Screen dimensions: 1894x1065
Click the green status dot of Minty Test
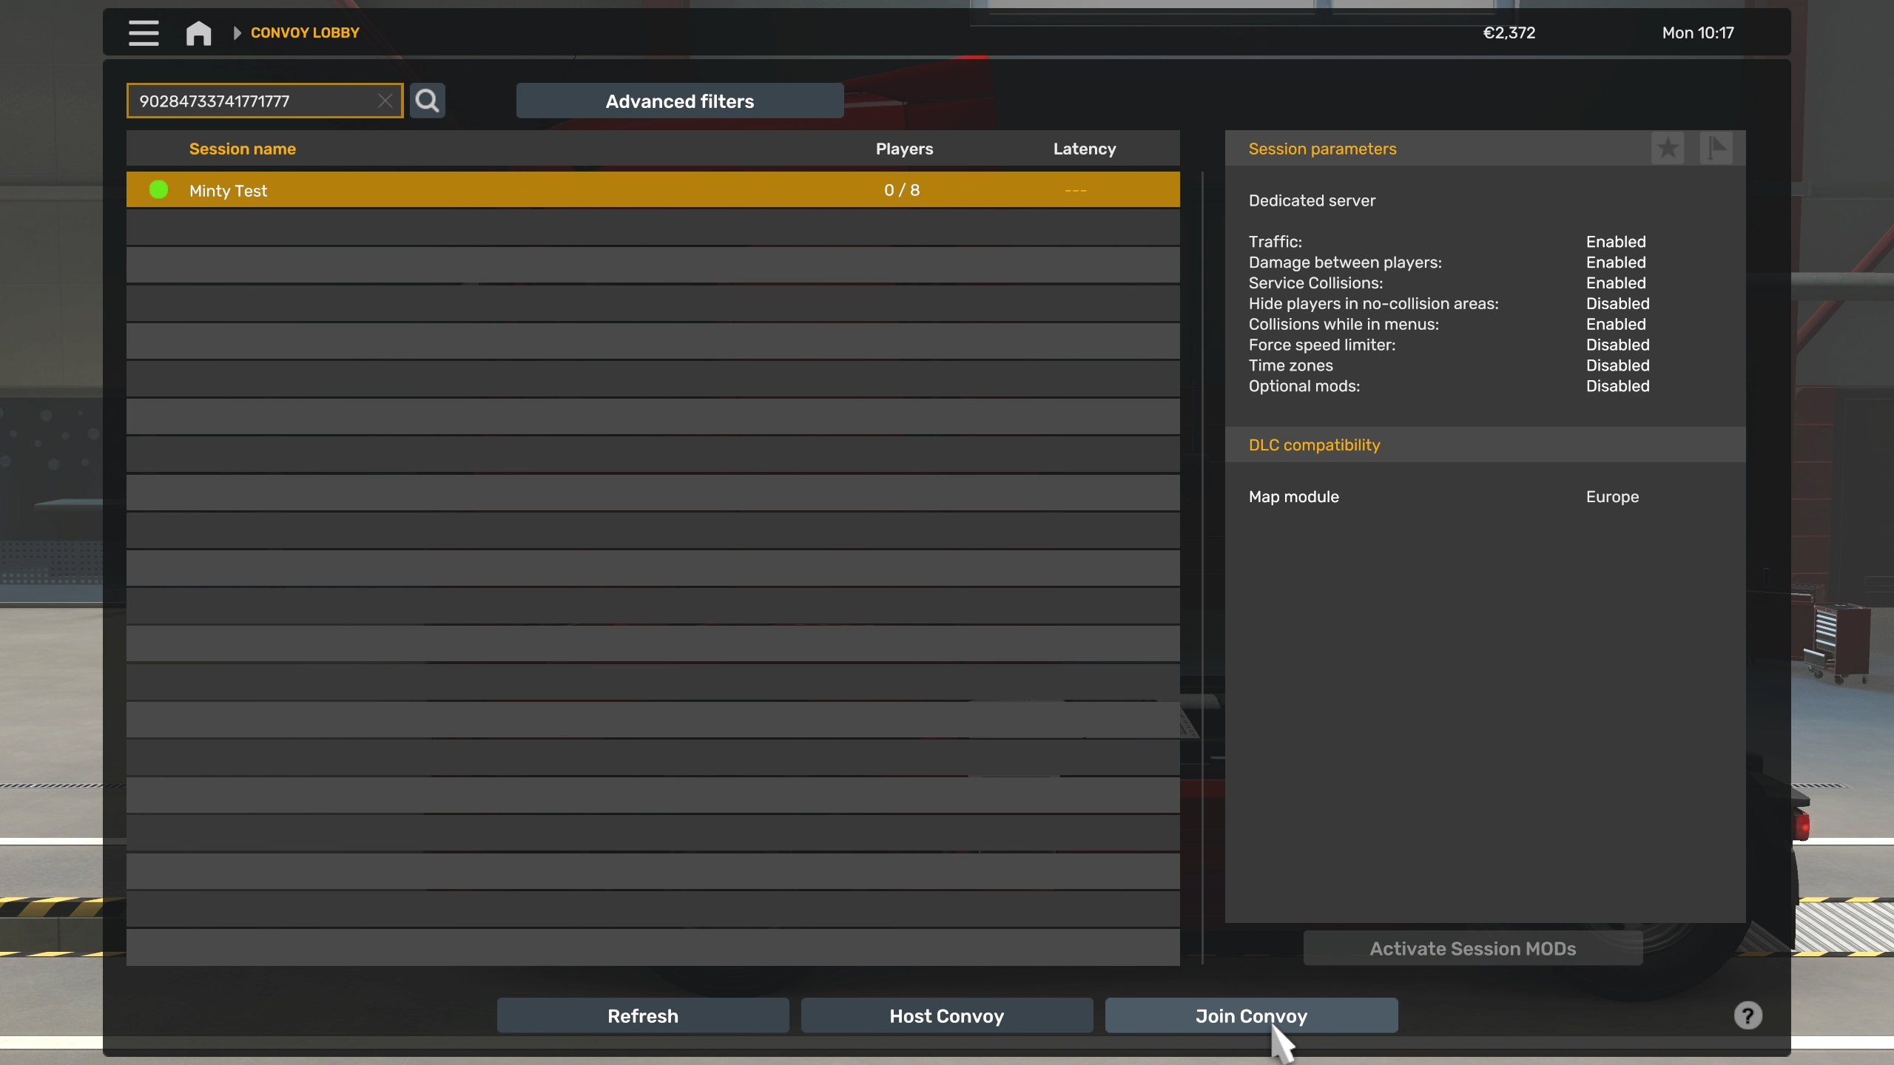158,190
